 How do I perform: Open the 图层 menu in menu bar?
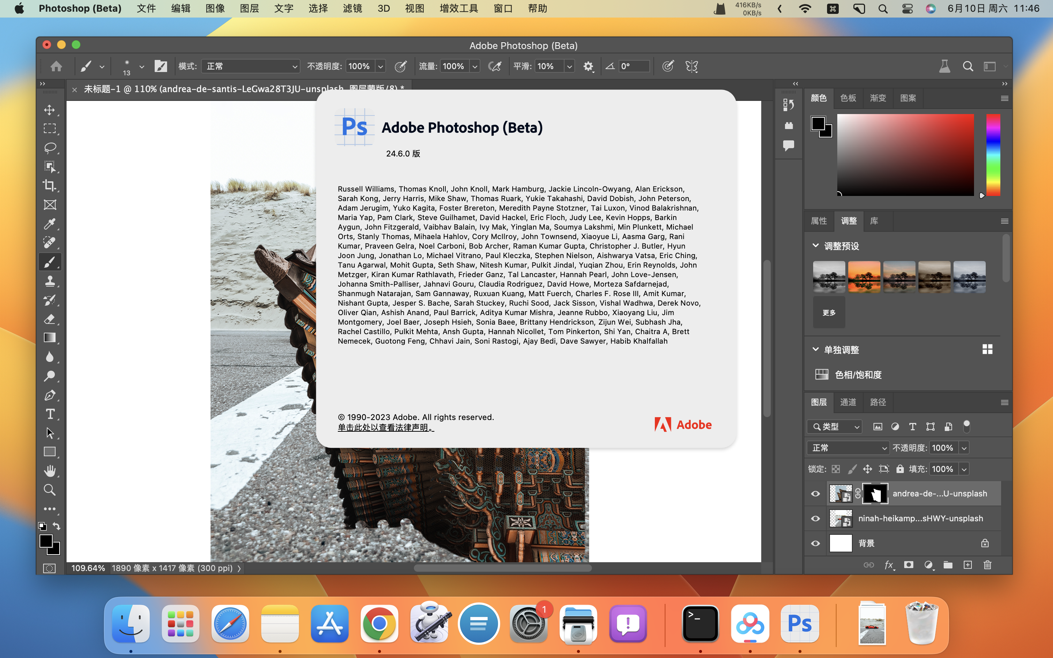click(x=249, y=8)
